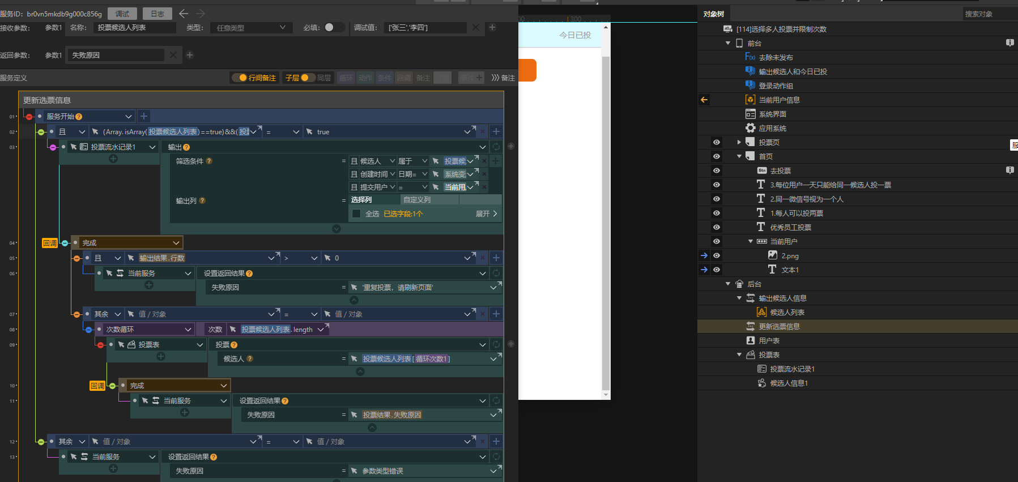Click the 回调 callback toolbar button
The height and width of the screenshot is (482, 1018).
coord(404,78)
